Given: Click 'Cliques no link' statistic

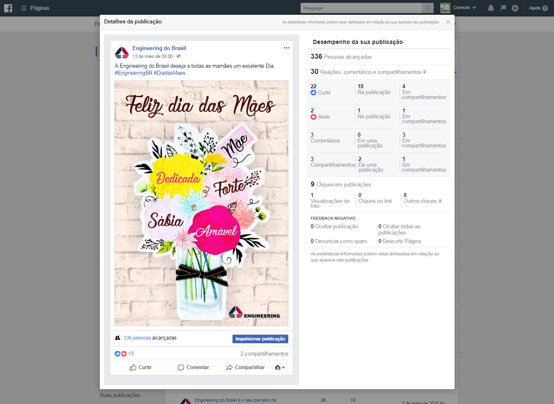Looking at the screenshot, I should [x=375, y=198].
